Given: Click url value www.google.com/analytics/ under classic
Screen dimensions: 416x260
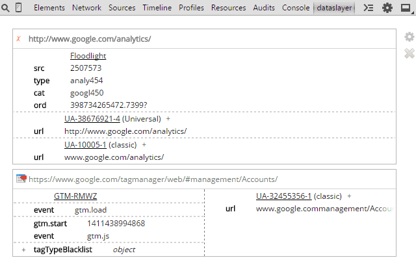Looking at the screenshot, I should [x=114, y=157].
